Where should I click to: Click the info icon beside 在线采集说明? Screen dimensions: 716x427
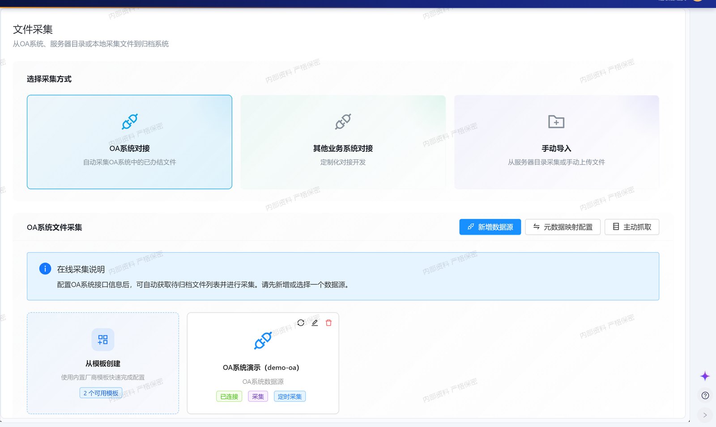click(x=45, y=269)
